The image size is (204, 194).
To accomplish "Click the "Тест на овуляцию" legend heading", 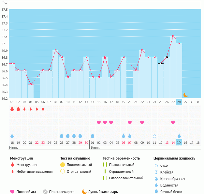I will click(75, 158).
